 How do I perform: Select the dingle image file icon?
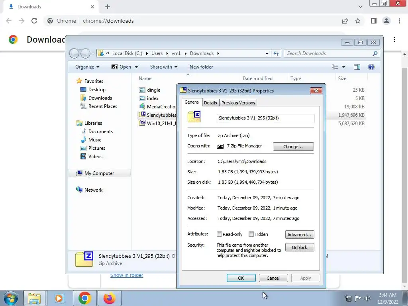[x=142, y=90]
